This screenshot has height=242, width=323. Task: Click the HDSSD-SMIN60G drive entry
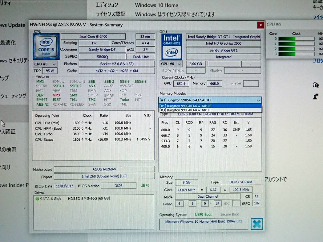[x=89, y=199]
